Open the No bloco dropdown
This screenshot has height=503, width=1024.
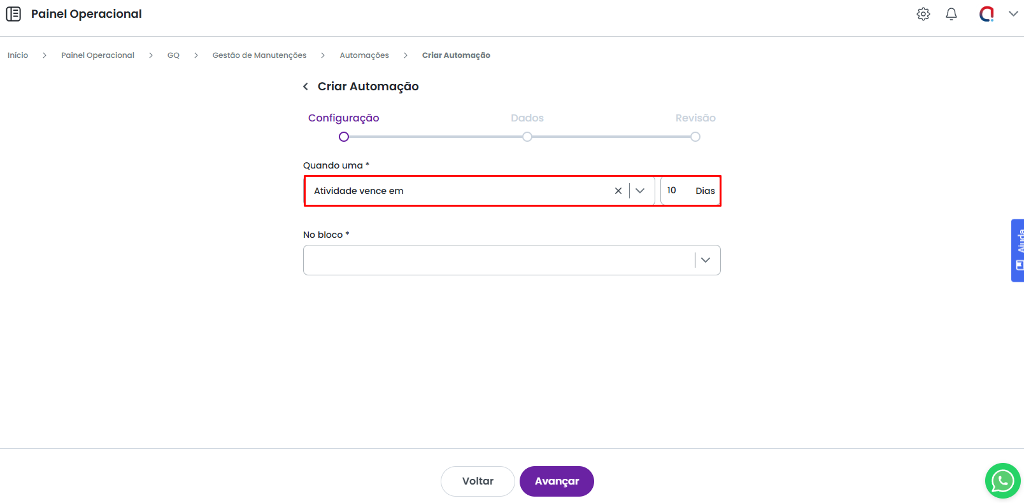click(x=705, y=260)
